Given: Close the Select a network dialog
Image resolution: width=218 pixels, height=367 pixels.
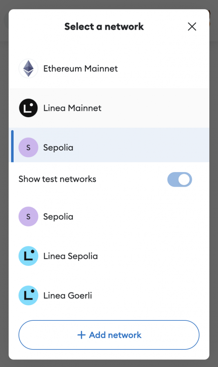Looking at the screenshot, I should point(192,27).
